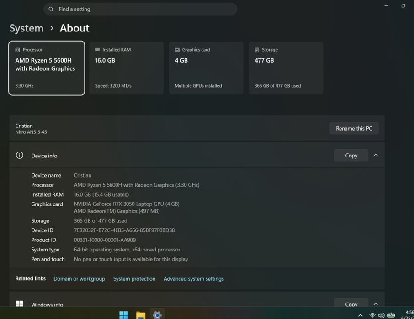Open System protection link
This screenshot has height=319, width=414.
tap(134, 279)
